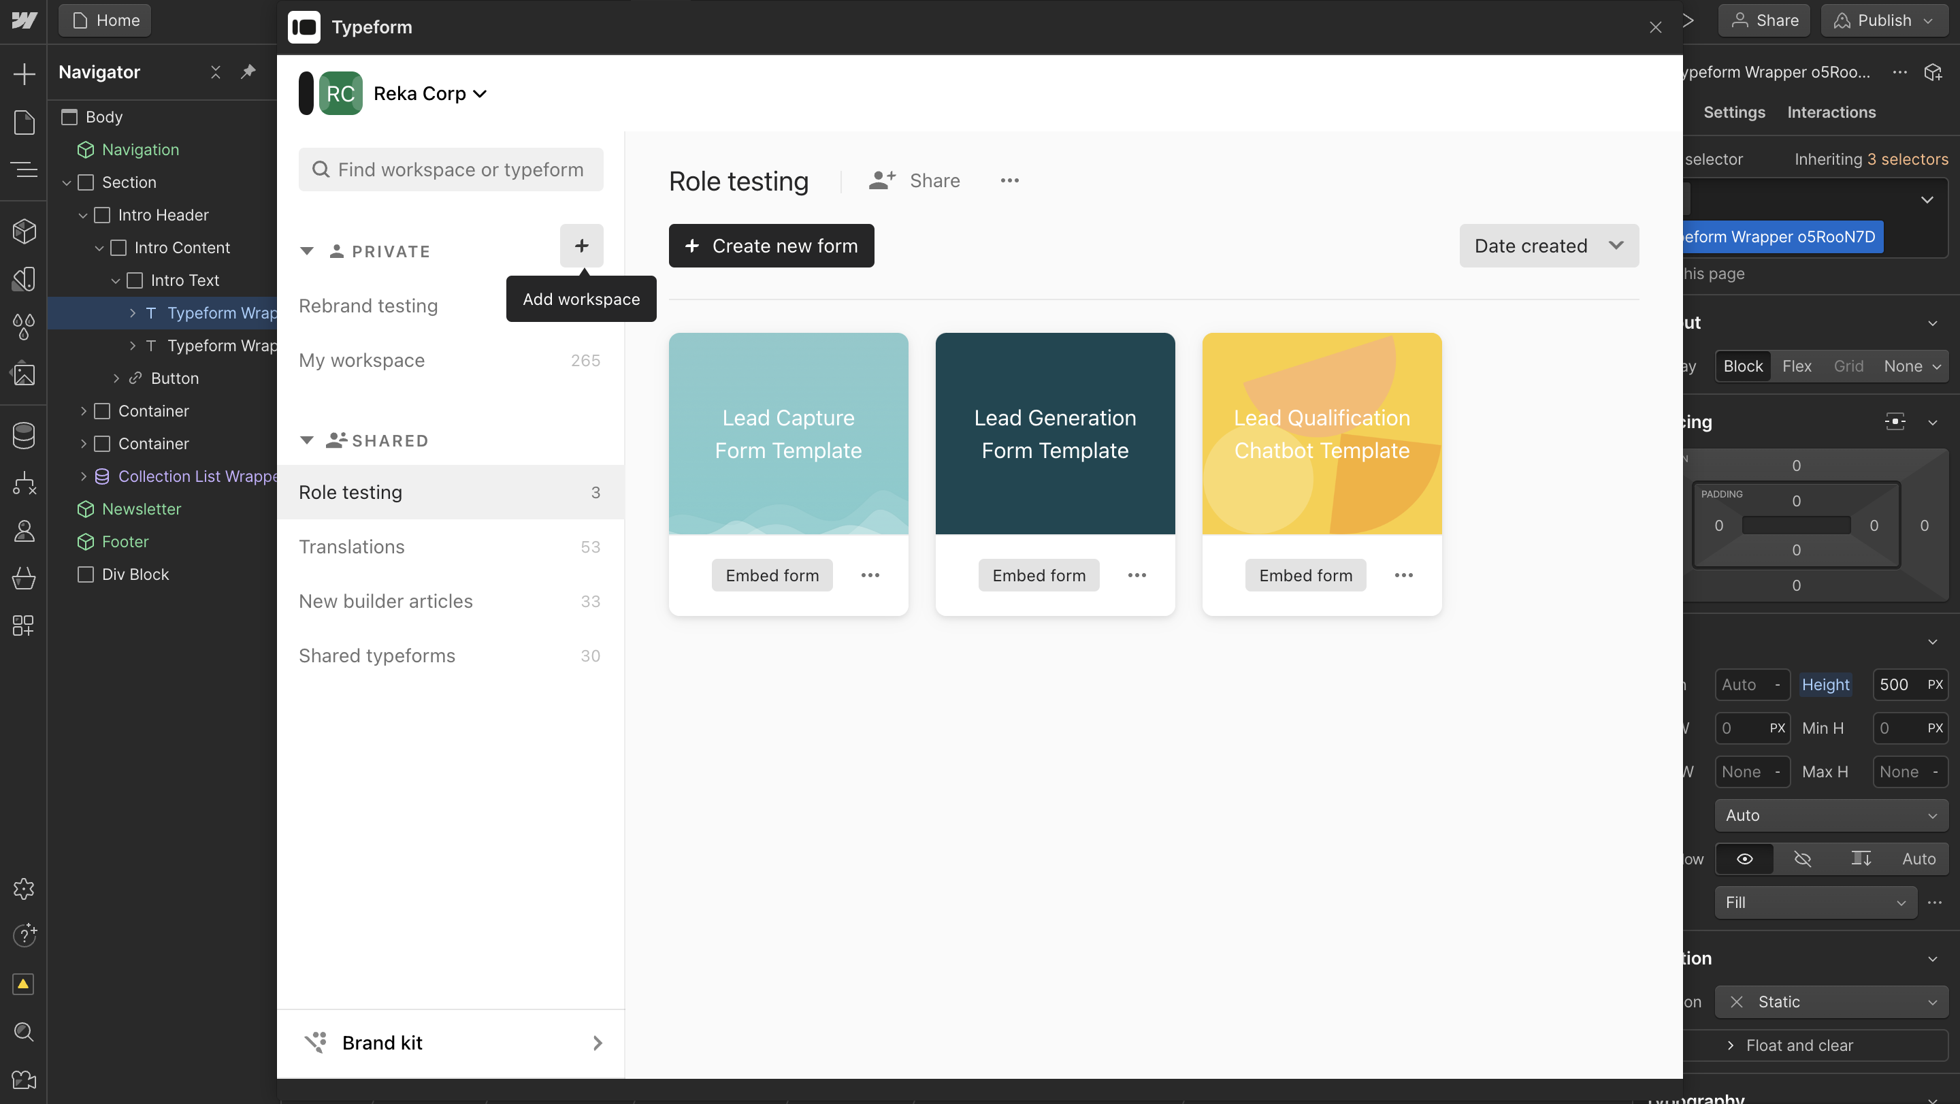Open the Navigator panel icon in sidebar
Viewport: 1960px width, 1104px height.
(x=24, y=169)
